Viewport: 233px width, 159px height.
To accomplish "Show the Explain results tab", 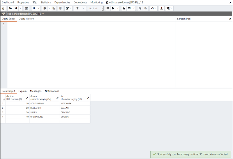I will (22, 91).
